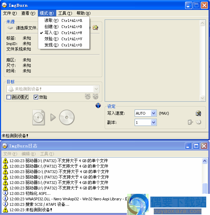The width and height of the screenshot is (210, 215).
Task: Click 未检测到设备 status bar text
Action: pyautogui.click(x=15, y=135)
